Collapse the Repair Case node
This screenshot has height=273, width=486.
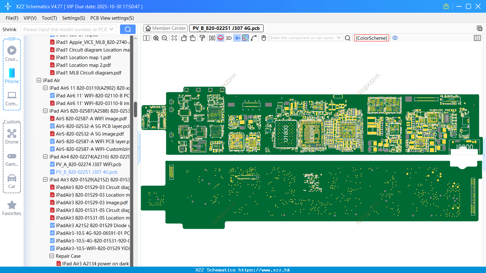(x=52, y=256)
